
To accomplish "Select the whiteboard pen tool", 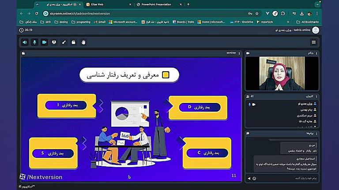I will (x=64, y=42).
